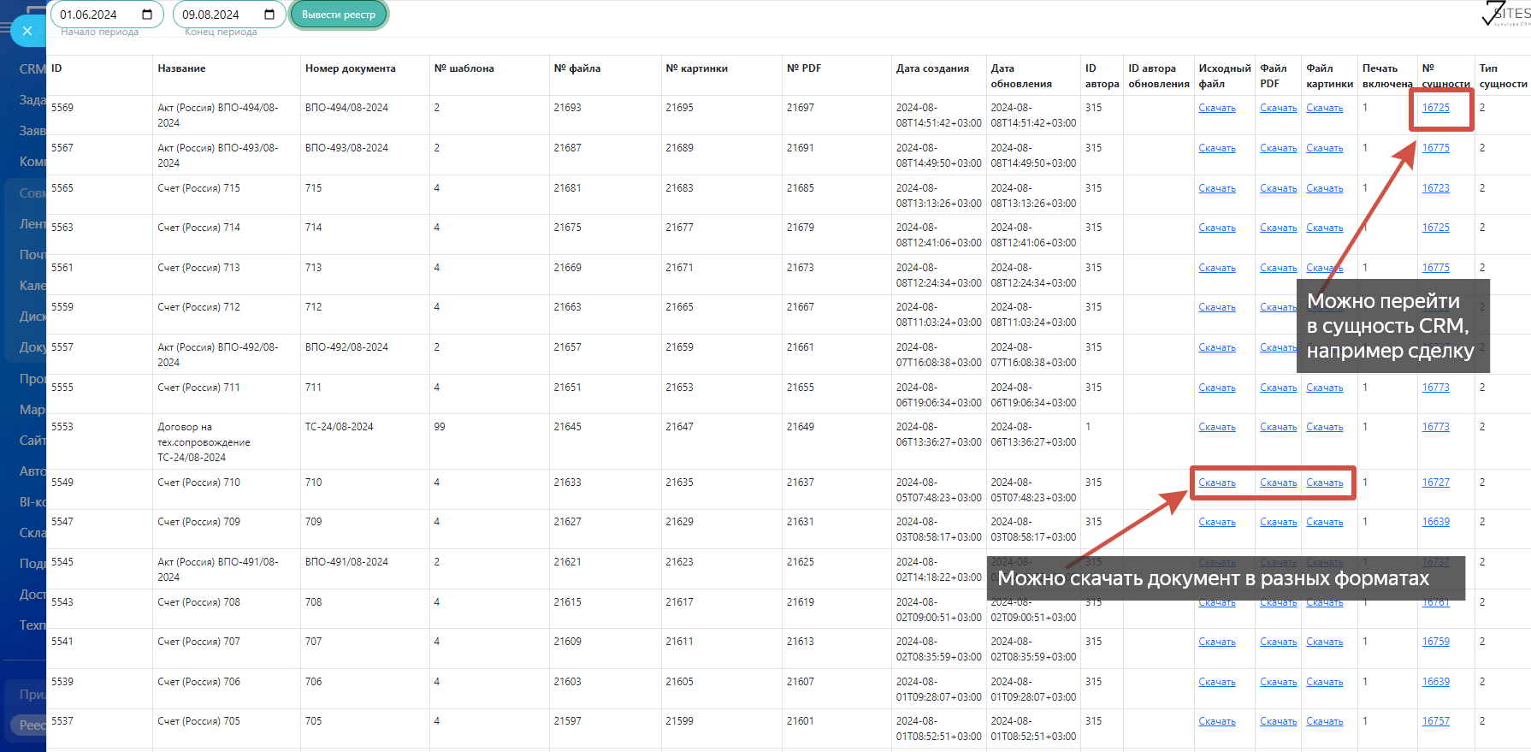Click the Дата создания column header
Viewport: 1531px width, 752px height.
(x=932, y=68)
